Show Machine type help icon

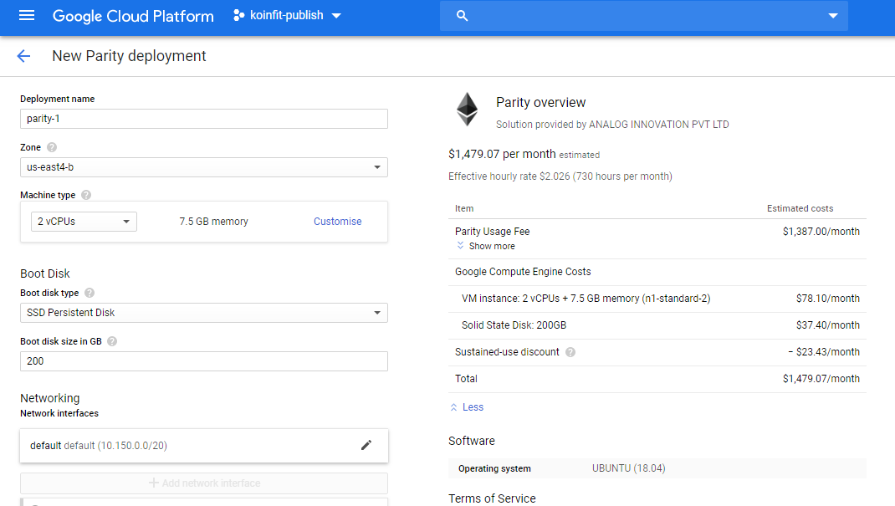(86, 195)
